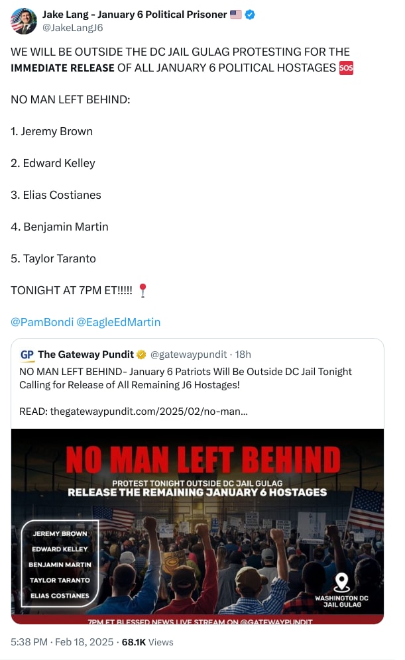Image resolution: width=405 pixels, height=660 pixels.
Task: Click the 18h timestamp on the quoted tweet
Action: [x=243, y=355]
